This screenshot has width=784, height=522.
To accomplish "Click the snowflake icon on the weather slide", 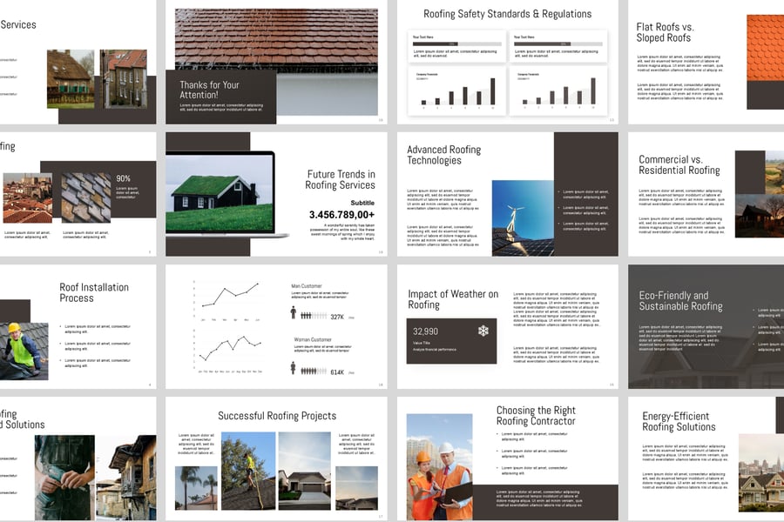I will click(483, 331).
